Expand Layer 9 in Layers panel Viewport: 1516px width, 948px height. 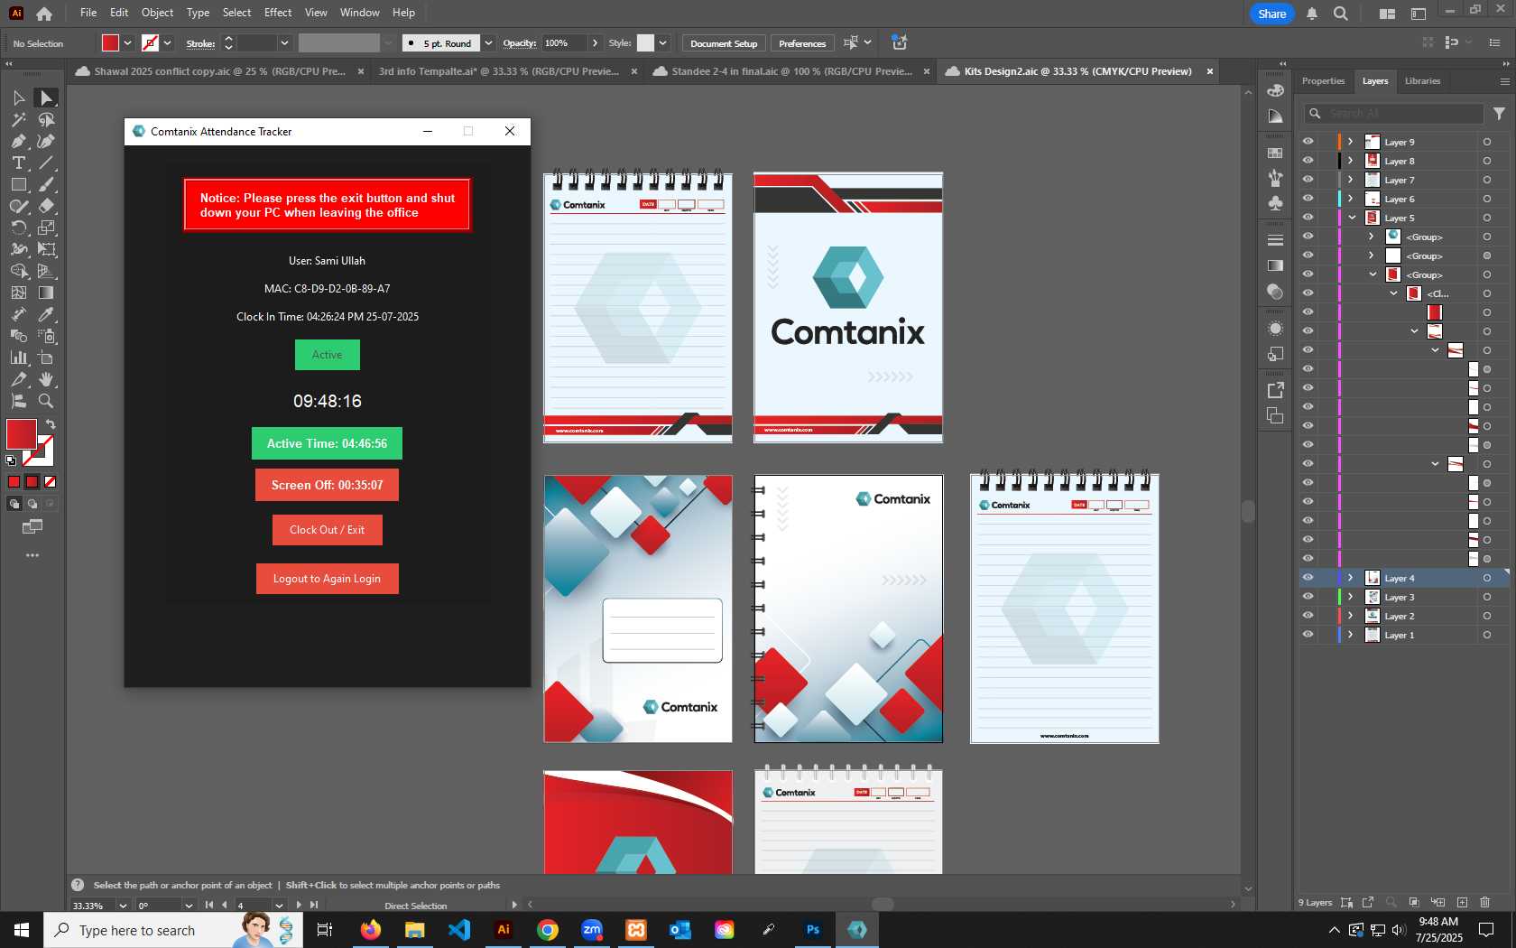coord(1351,142)
